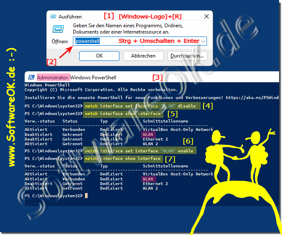The height and width of the screenshot is (235, 282).
Task: Click the highlighted WLAN in second table
Action: click(148, 179)
